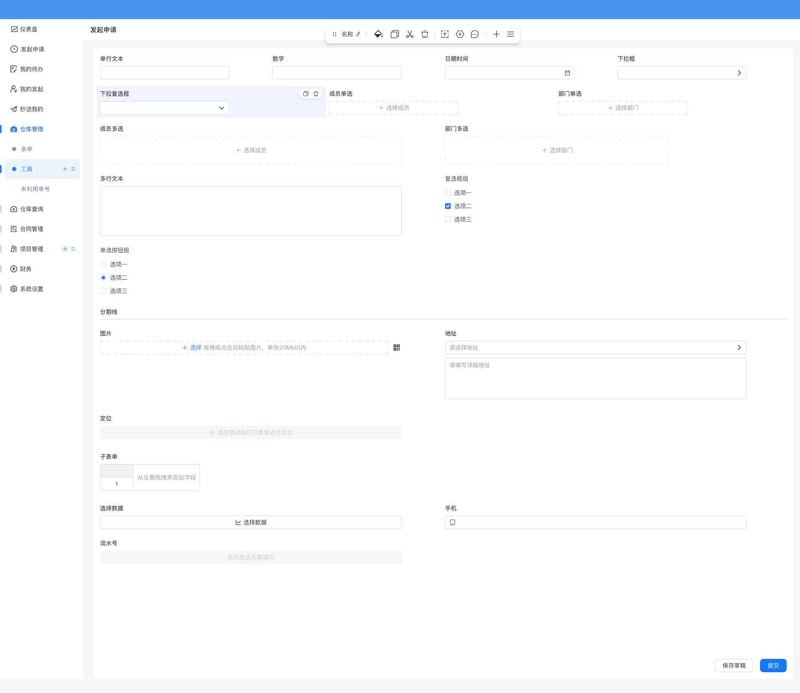The image size is (800, 693).
Task: Open 系统设置 in the sidebar
Action: (31, 288)
